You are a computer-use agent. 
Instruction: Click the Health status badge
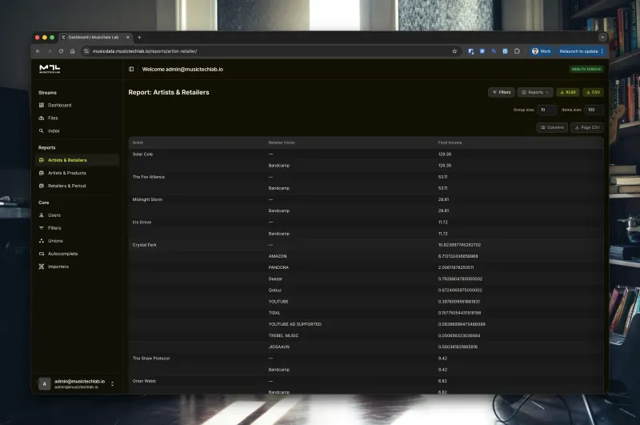click(x=586, y=69)
